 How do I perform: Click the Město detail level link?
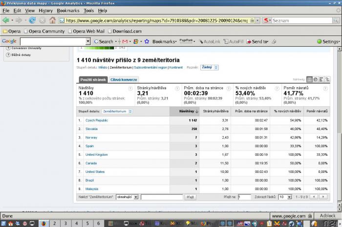click(103, 67)
